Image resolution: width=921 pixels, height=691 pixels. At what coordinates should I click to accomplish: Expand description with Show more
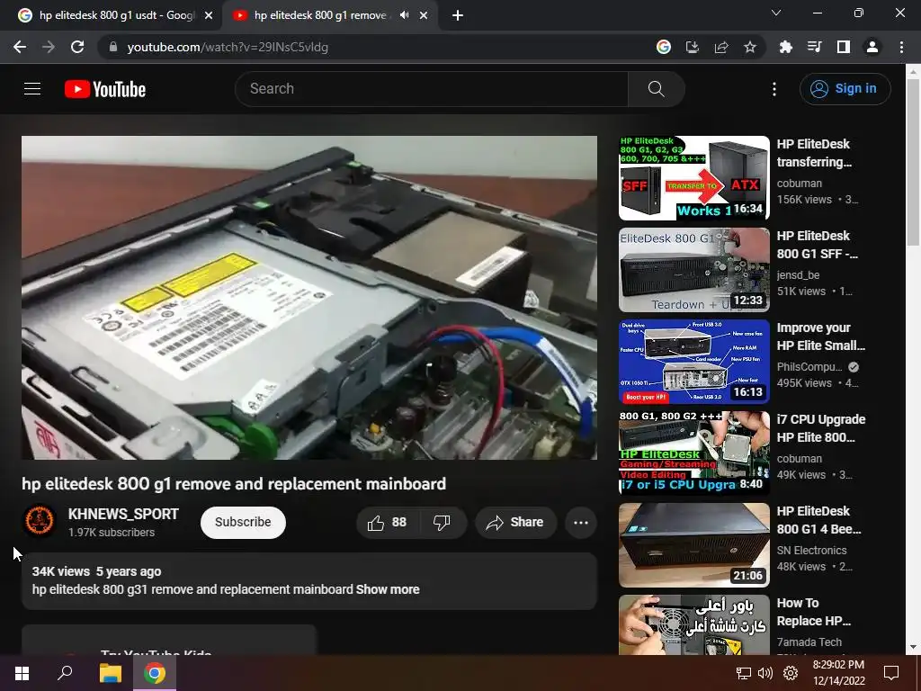(388, 589)
